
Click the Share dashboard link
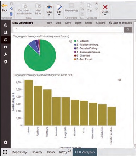click(89, 23)
